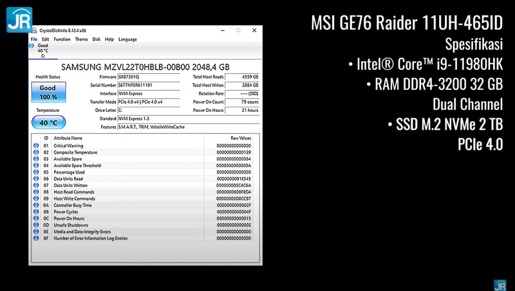515x291 pixels.
Task: Click the Attribute Name column header
Action: [x=68, y=138]
